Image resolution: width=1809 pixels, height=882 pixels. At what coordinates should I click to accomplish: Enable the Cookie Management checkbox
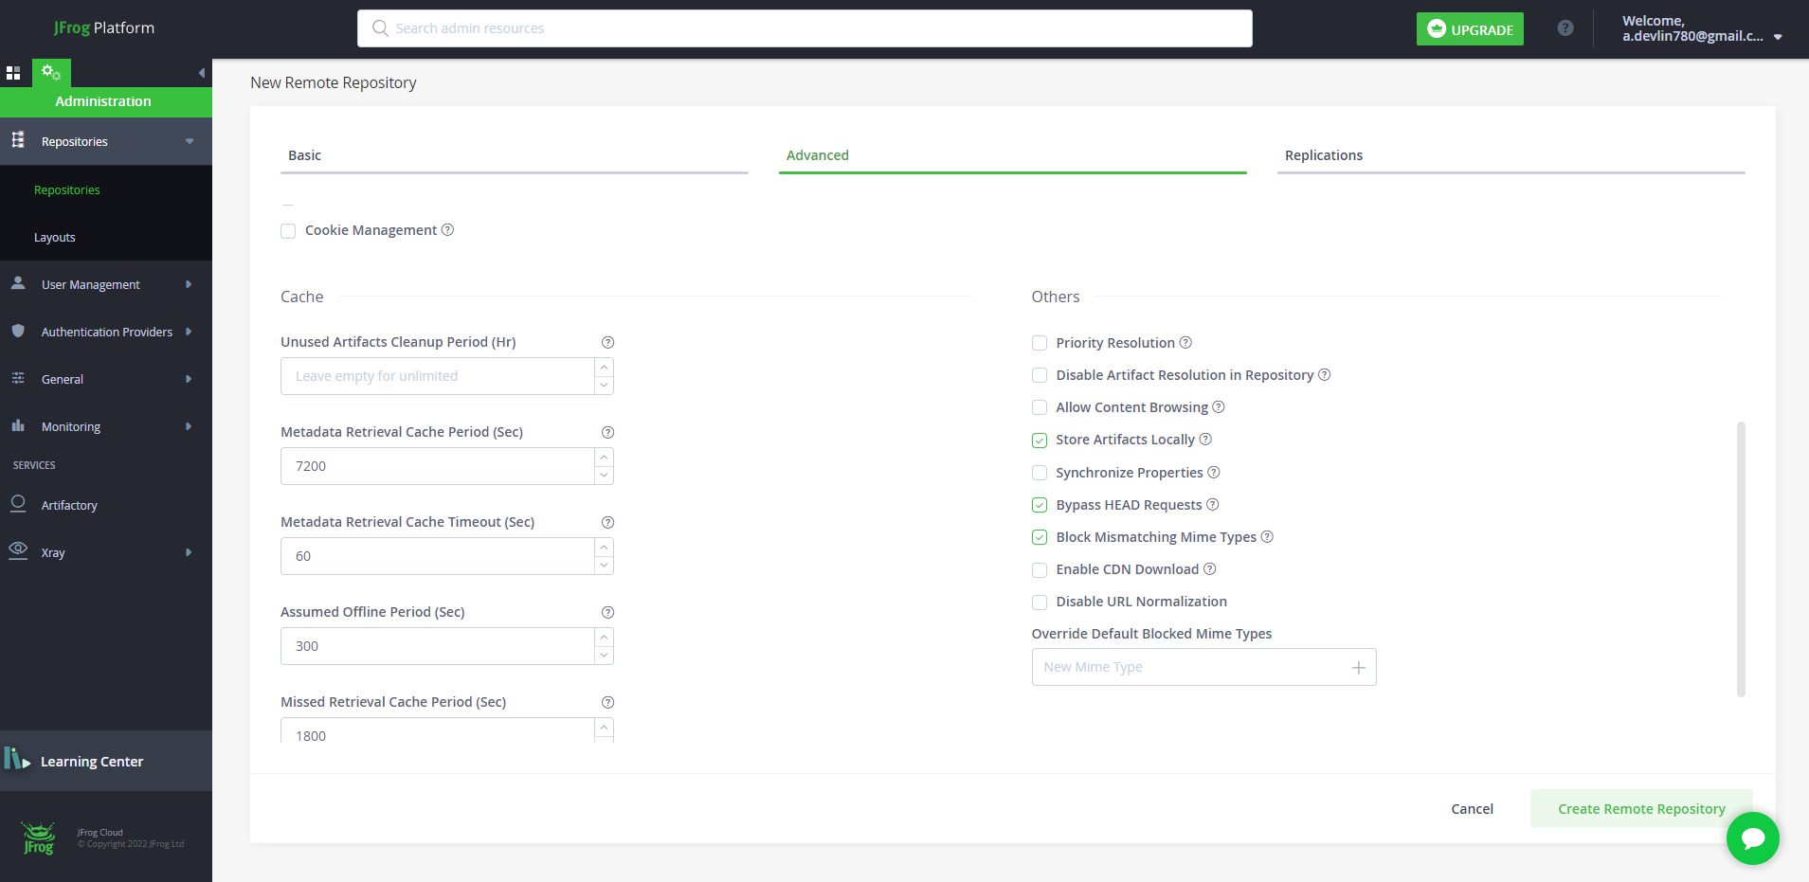288,231
